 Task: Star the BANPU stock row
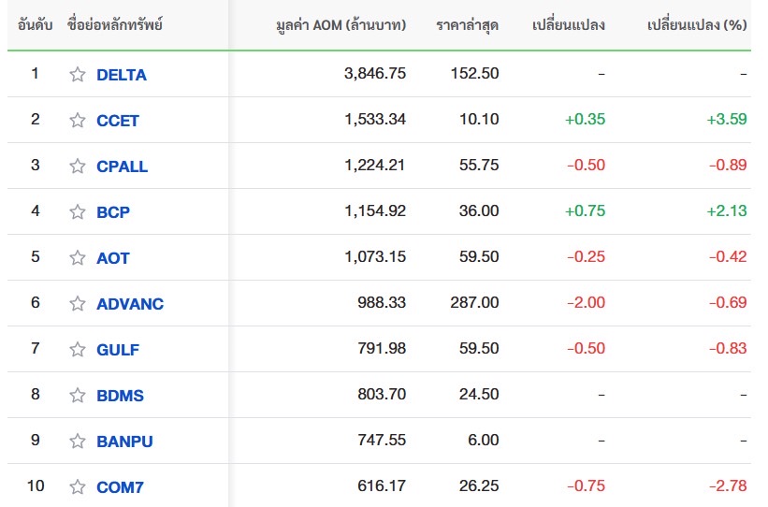[x=78, y=442]
